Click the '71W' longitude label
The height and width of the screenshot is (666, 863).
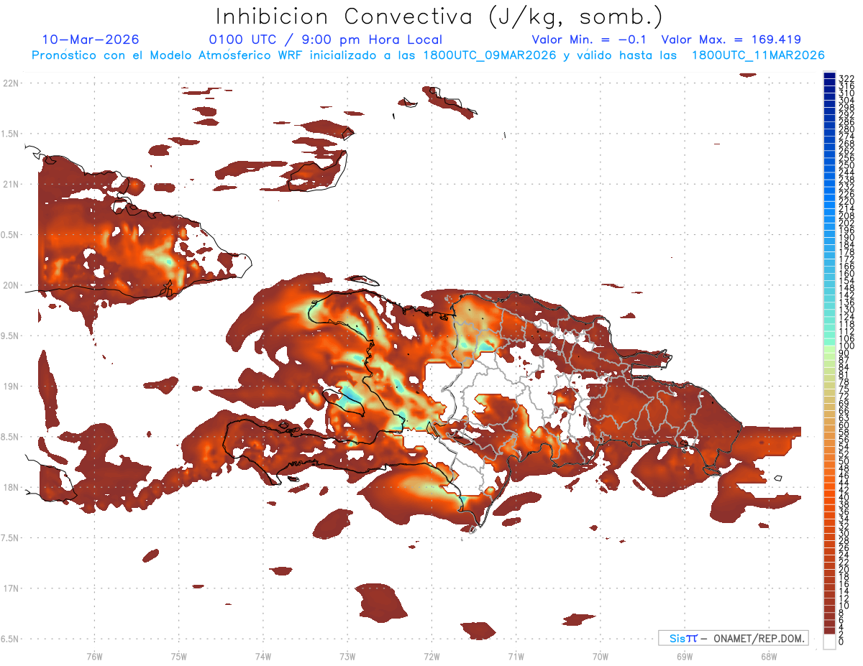[x=516, y=656]
